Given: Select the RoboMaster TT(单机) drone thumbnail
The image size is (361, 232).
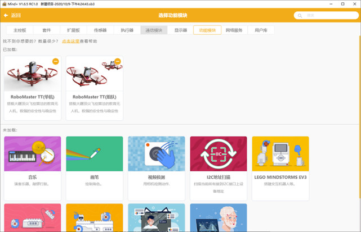Looking at the screenshot, I should 33,74.
